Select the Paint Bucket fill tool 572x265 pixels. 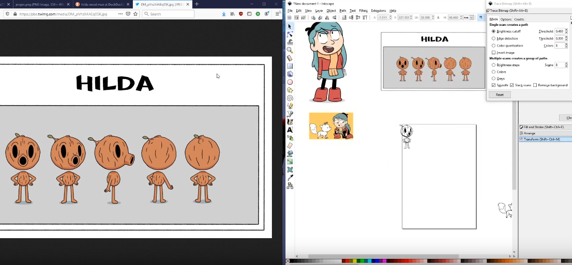coord(290,154)
